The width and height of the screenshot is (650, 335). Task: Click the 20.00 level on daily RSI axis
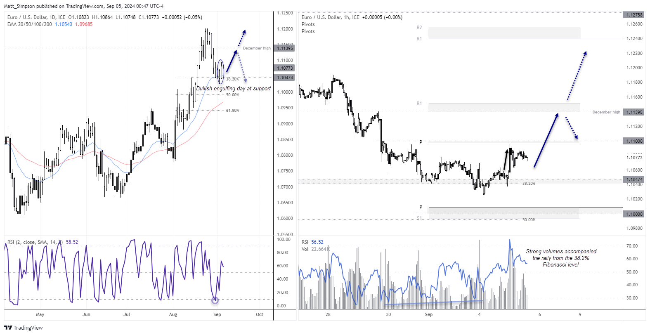(x=282, y=293)
